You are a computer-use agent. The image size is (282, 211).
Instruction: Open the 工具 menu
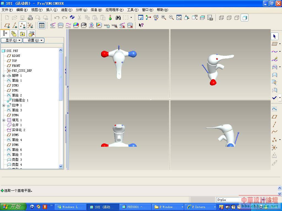click(133, 10)
